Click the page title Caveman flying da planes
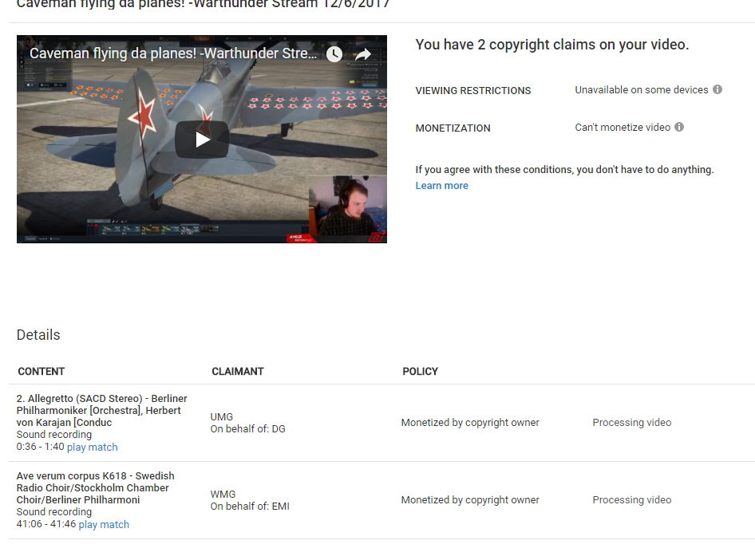This screenshot has width=755, height=552. pos(203,4)
